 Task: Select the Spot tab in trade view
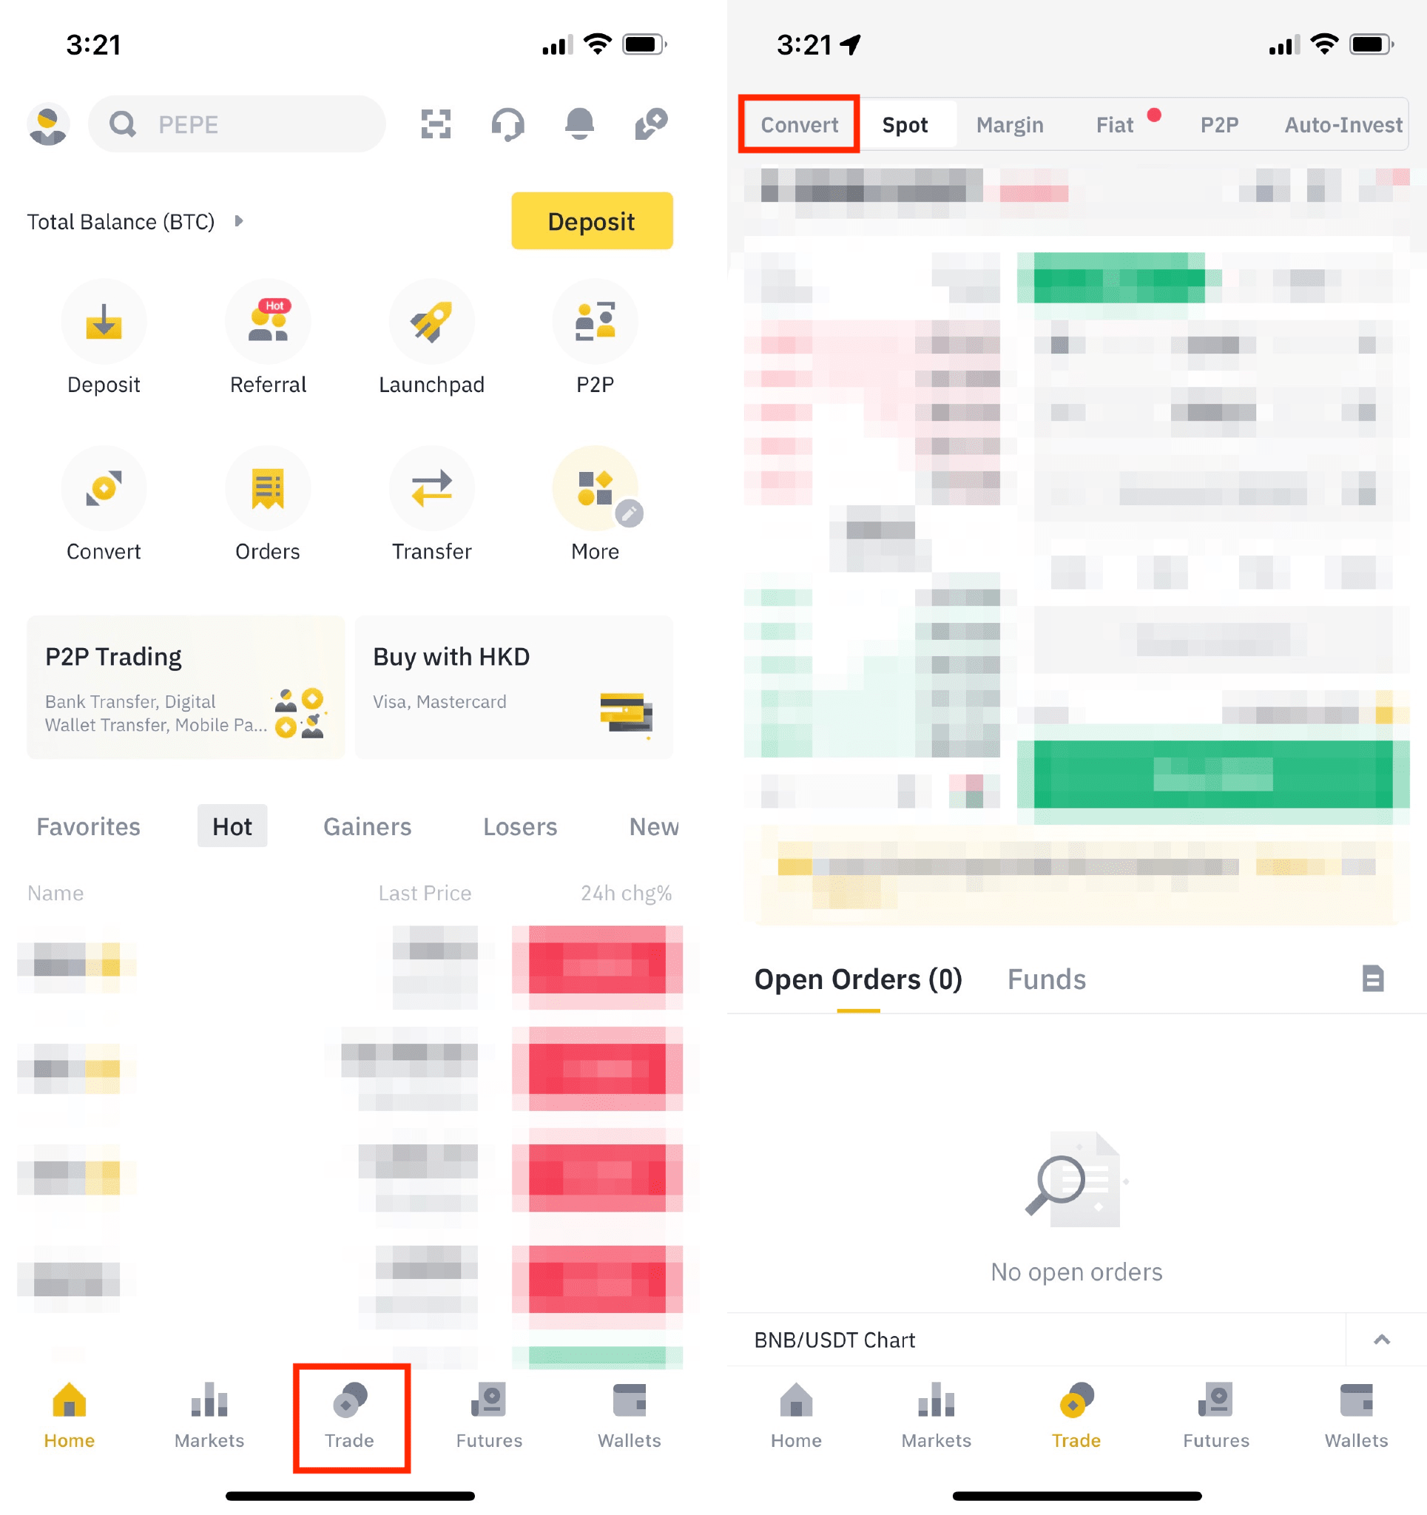pos(907,124)
